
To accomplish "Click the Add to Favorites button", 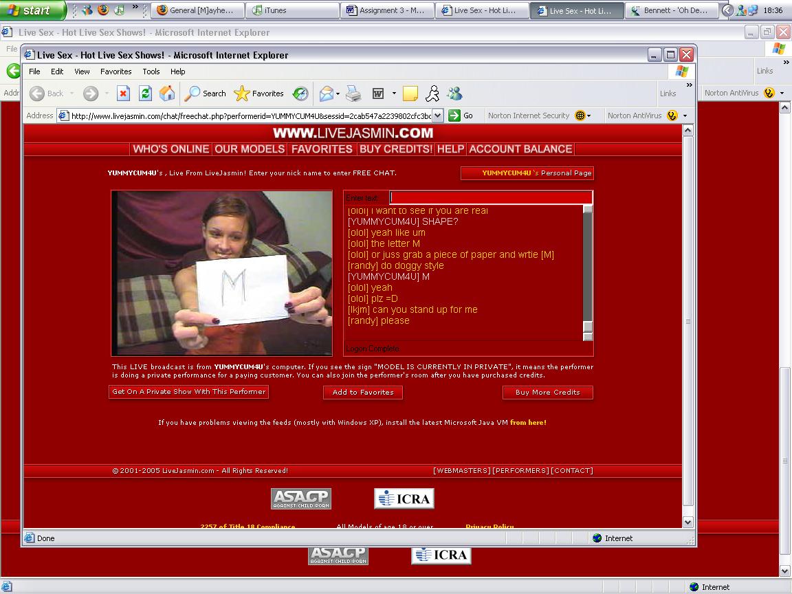I will coord(363,393).
